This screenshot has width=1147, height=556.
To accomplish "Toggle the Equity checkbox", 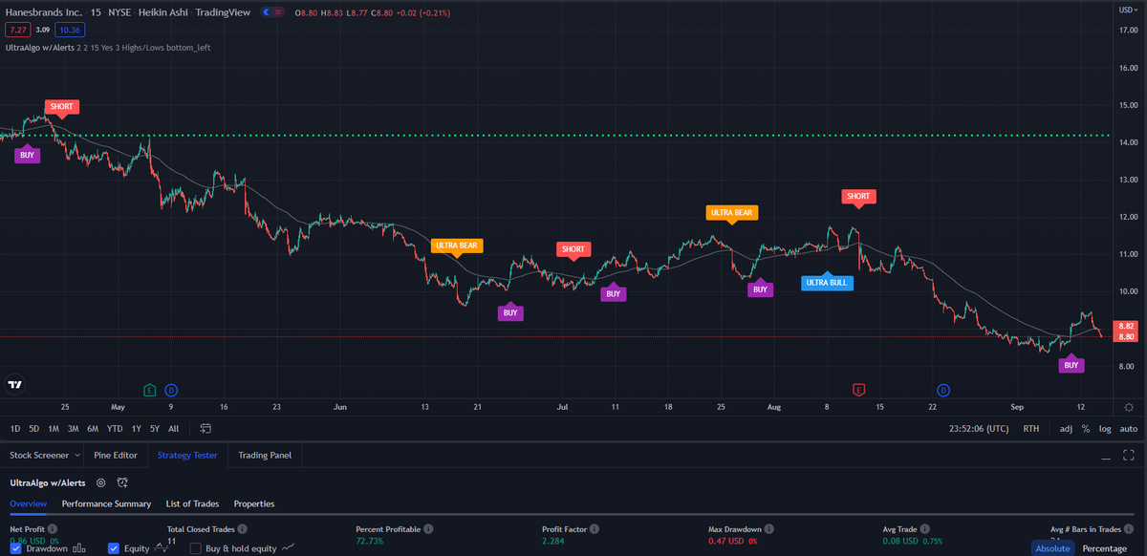I will click(114, 548).
